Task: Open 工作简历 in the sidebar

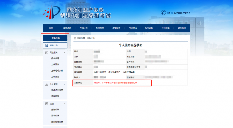Action: pos(55,76)
